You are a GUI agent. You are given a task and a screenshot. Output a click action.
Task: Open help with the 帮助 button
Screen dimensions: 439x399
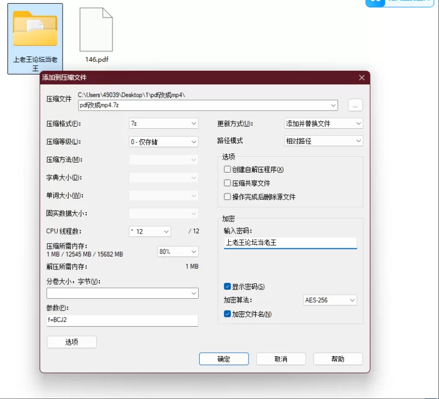point(338,359)
